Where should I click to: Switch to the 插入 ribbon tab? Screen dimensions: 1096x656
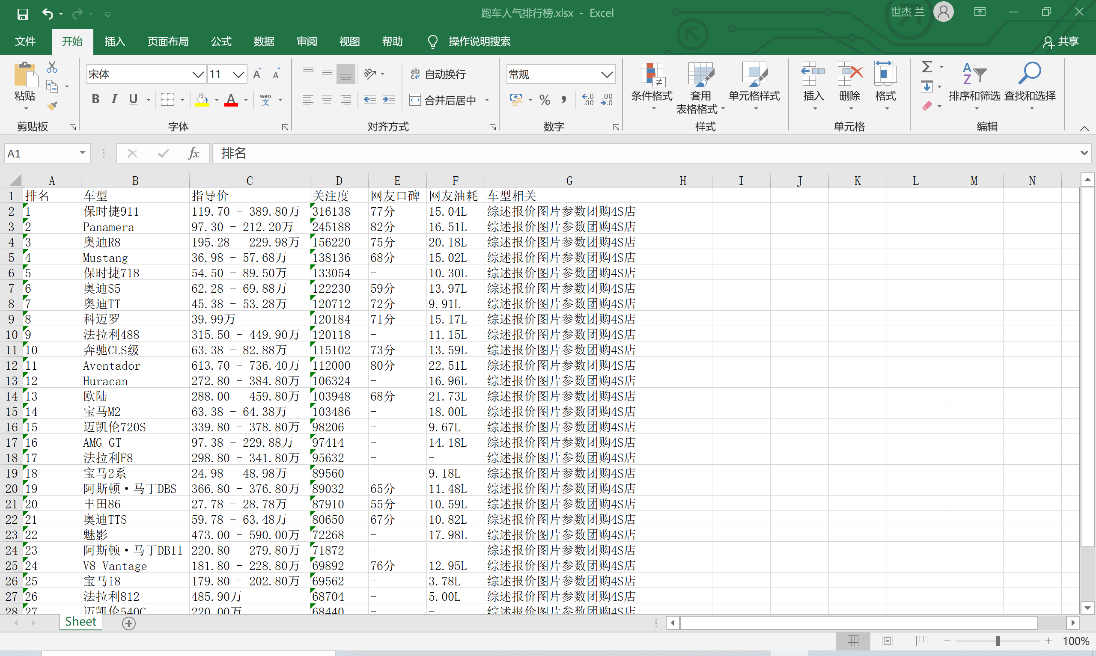click(114, 42)
